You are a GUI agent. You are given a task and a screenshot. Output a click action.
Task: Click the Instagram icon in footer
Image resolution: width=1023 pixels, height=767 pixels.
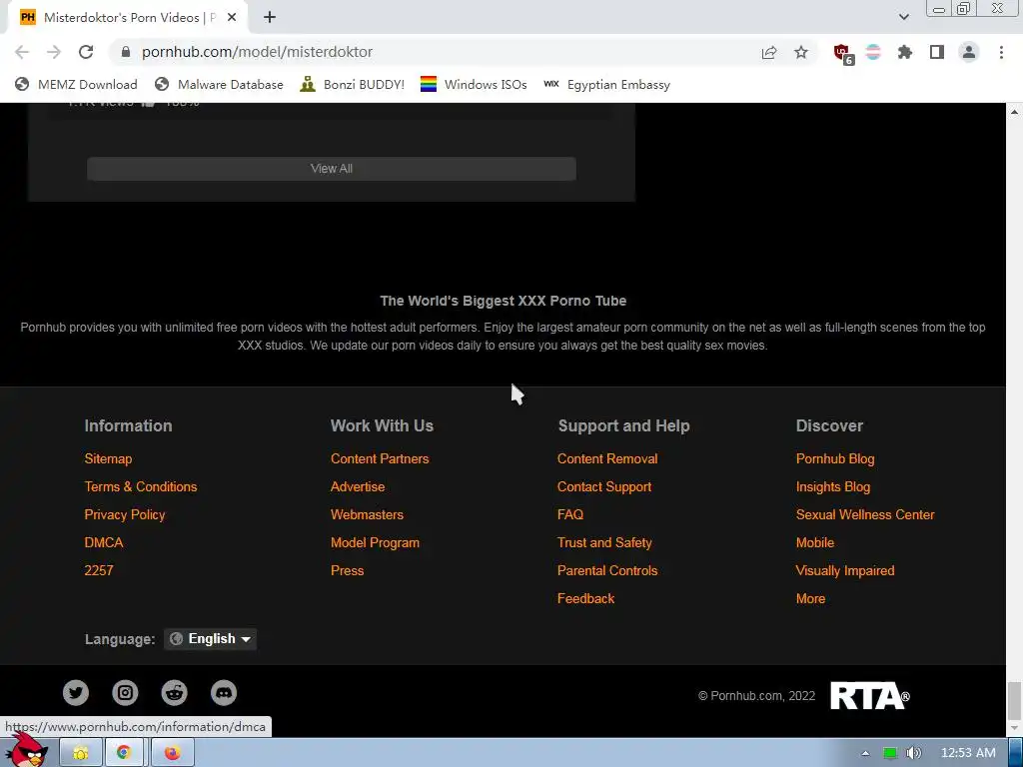click(125, 693)
